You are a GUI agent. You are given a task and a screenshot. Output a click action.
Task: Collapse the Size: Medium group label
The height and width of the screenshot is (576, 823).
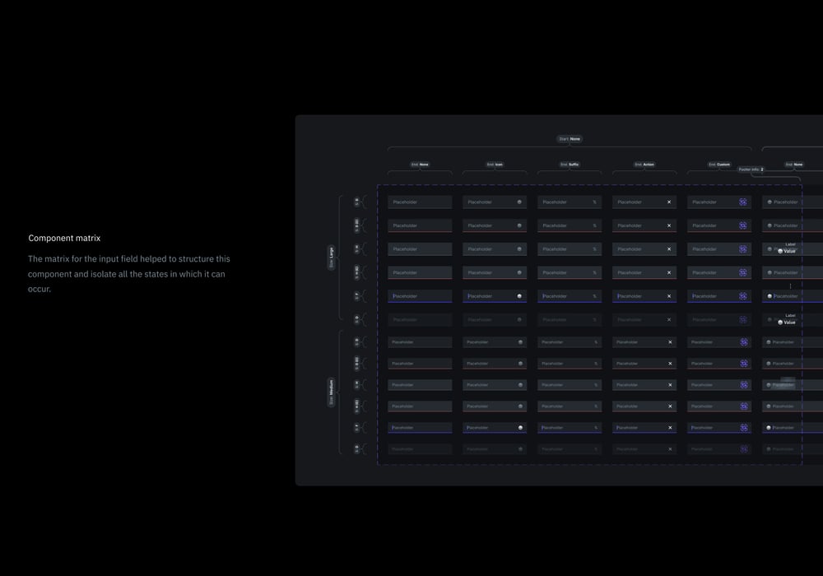331,387
